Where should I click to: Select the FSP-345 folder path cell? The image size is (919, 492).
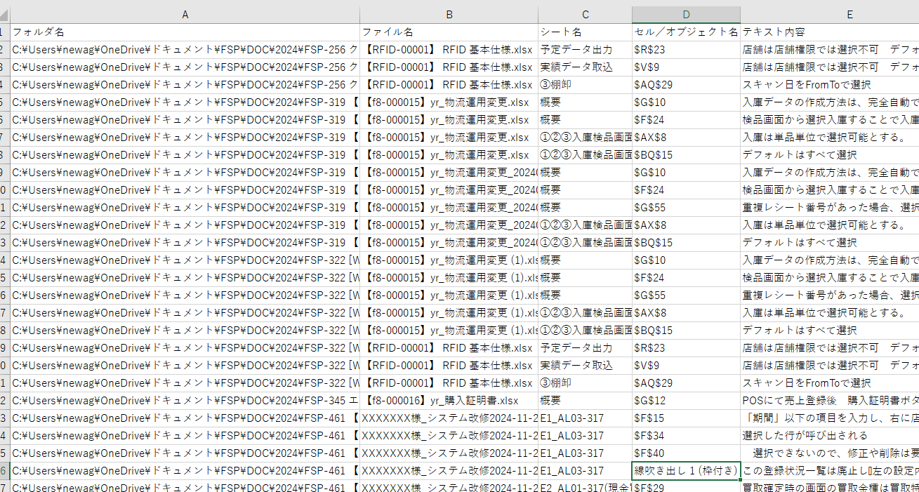click(x=185, y=401)
